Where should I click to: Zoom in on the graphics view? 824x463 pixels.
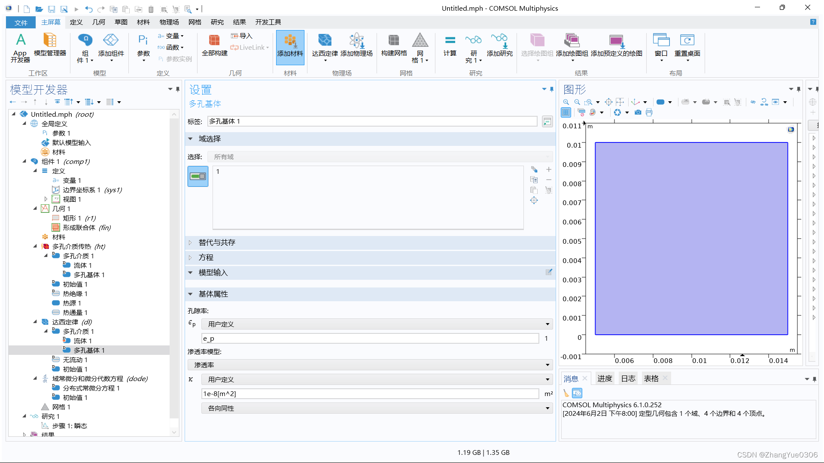[566, 102]
